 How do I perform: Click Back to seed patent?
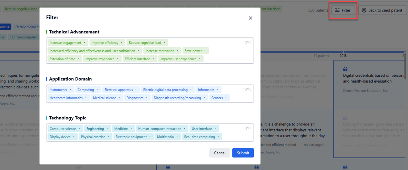(x=382, y=10)
